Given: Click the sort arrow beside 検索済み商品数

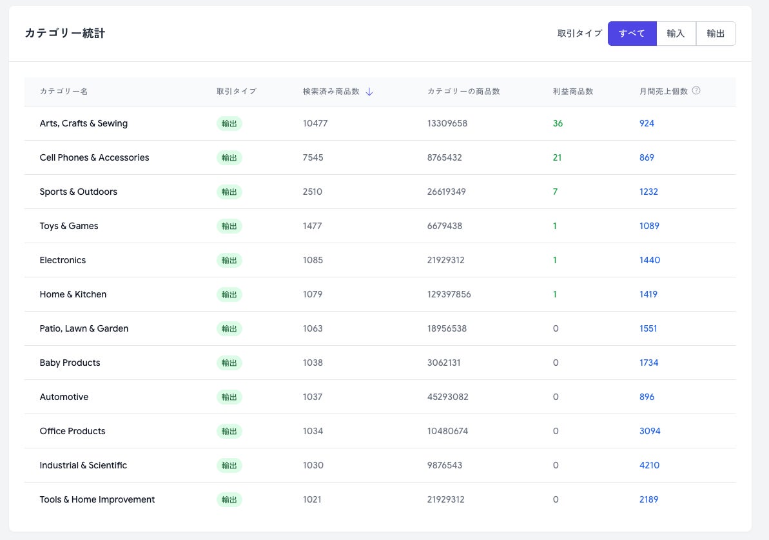Looking at the screenshot, I should [369, 92].
